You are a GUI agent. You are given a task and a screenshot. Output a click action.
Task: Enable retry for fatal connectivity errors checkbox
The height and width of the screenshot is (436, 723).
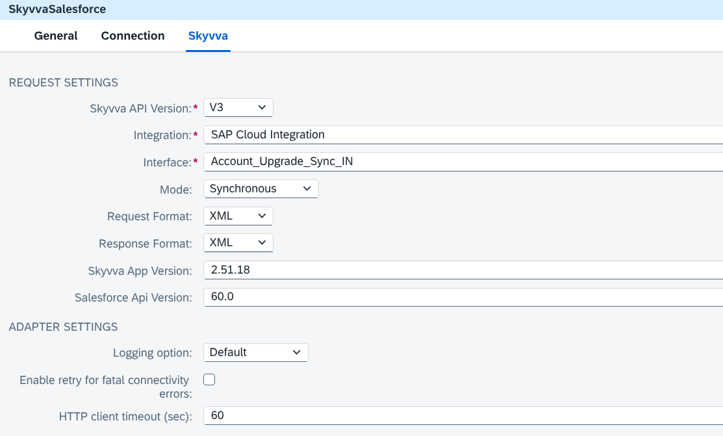[x=209, y=379]
